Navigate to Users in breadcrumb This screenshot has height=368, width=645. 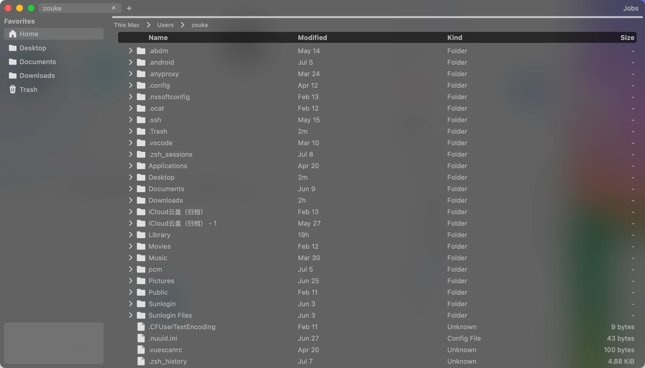click(165, 25)
